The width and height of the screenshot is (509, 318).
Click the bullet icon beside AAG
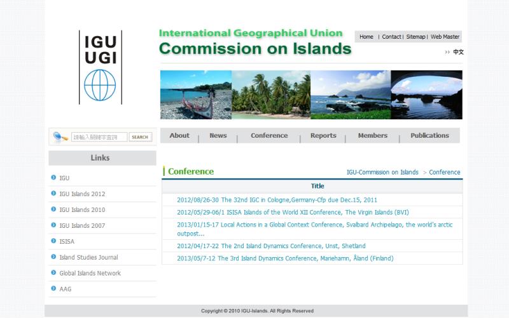(53, 289)
